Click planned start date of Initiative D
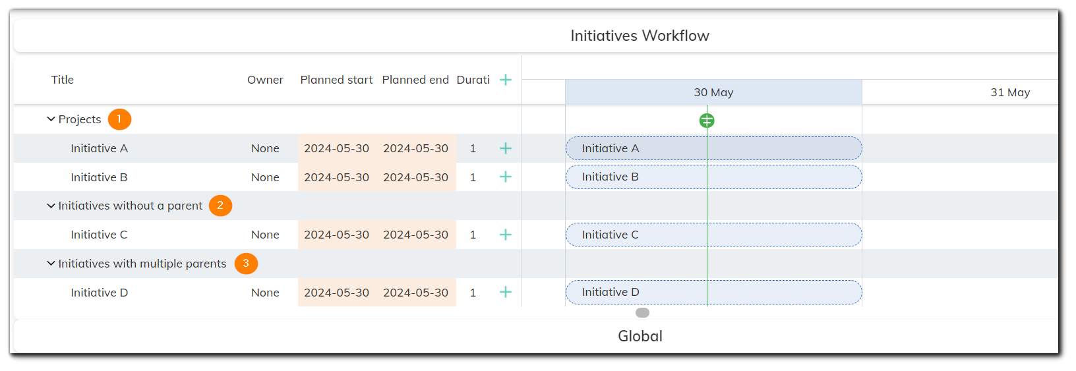The image size is (1076, 371). click(x=336, y=293)
